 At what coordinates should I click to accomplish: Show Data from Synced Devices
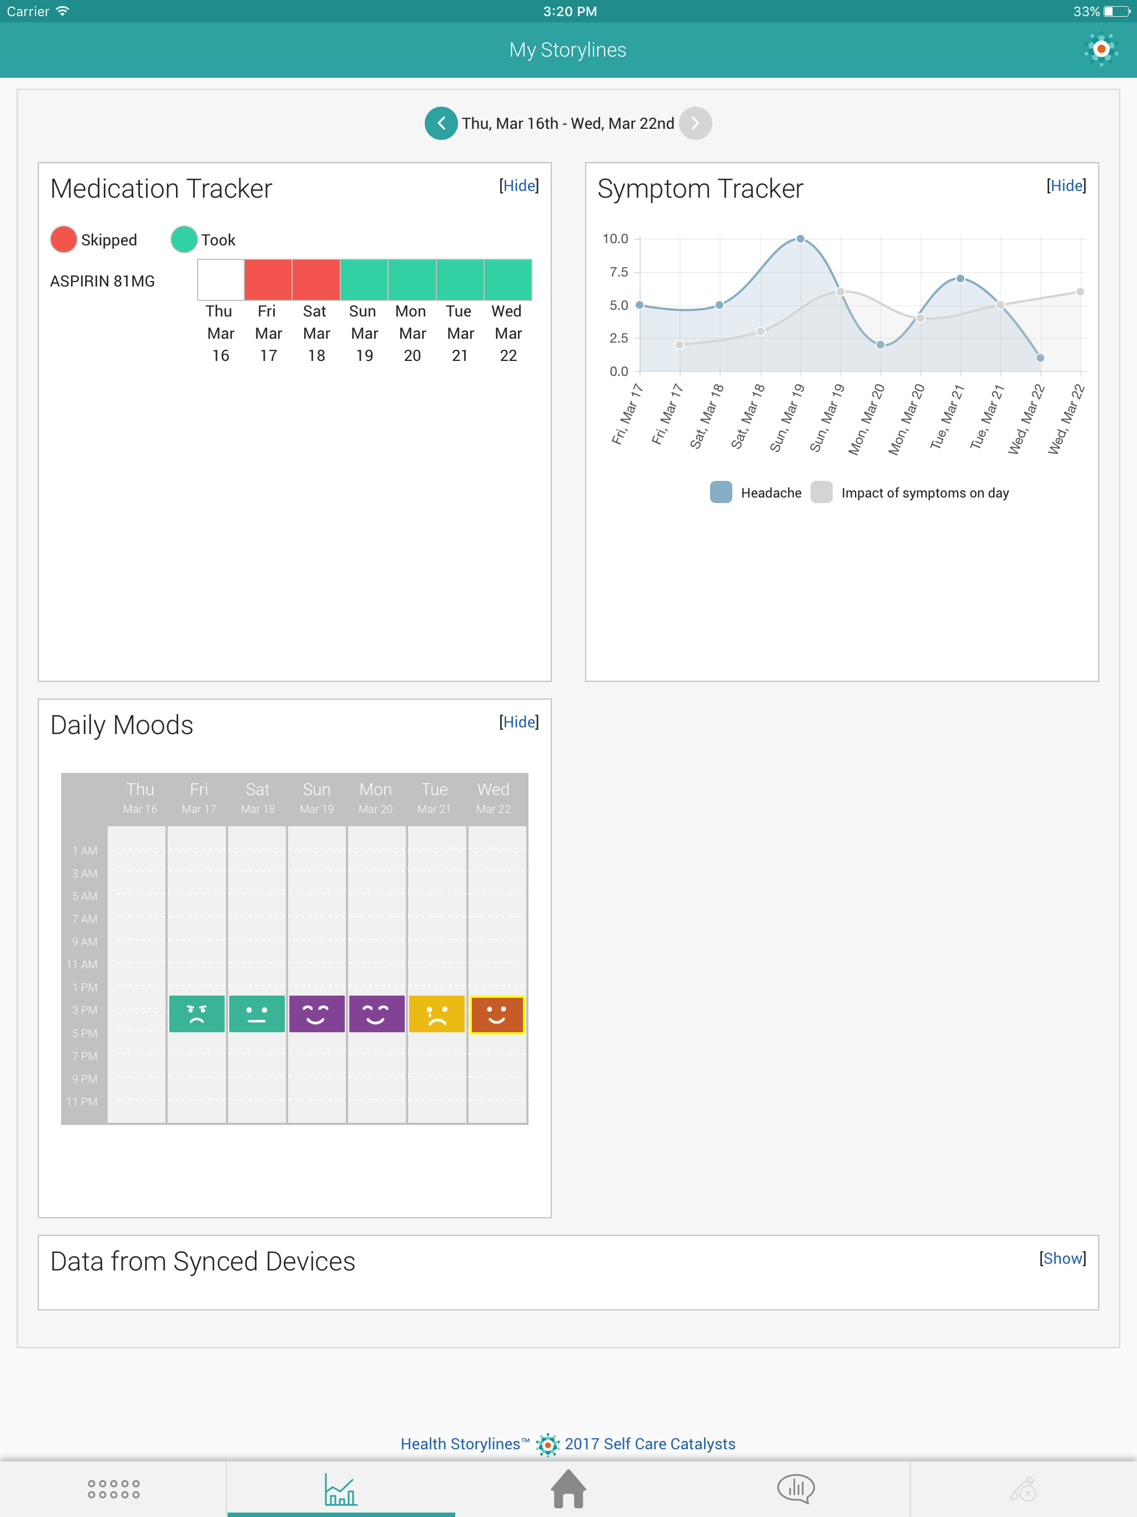coord(1062,1258)
